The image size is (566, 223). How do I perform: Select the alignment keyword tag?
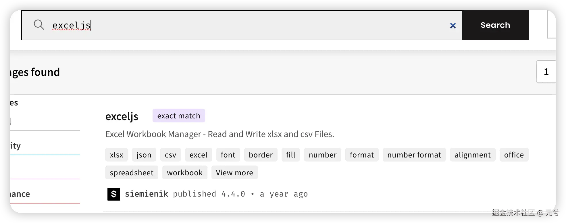472,155
